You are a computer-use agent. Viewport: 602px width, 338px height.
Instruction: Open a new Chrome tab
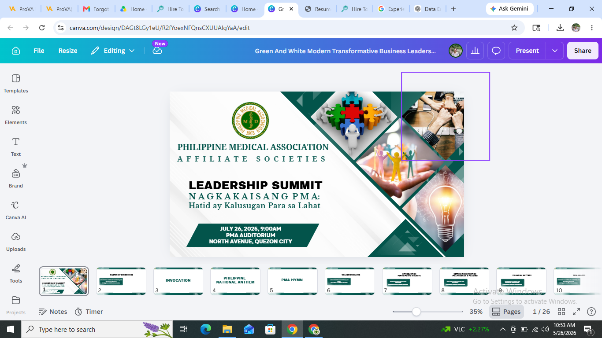tap(453, 9)
